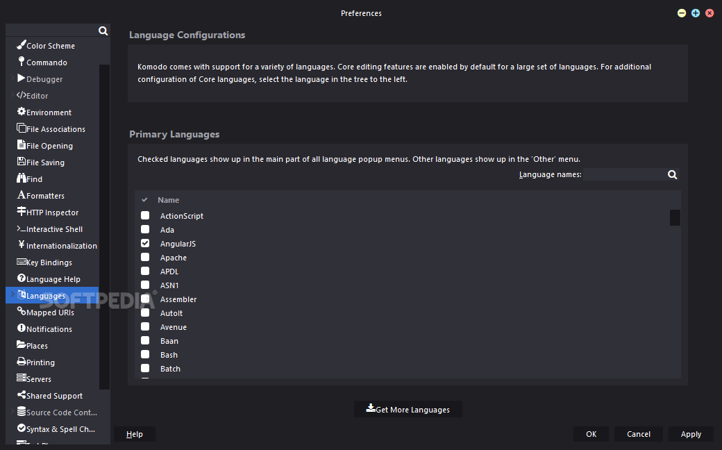Click the Key Bindings keyboard icon
Screen dimensions: 722x450
coord(22,261)
